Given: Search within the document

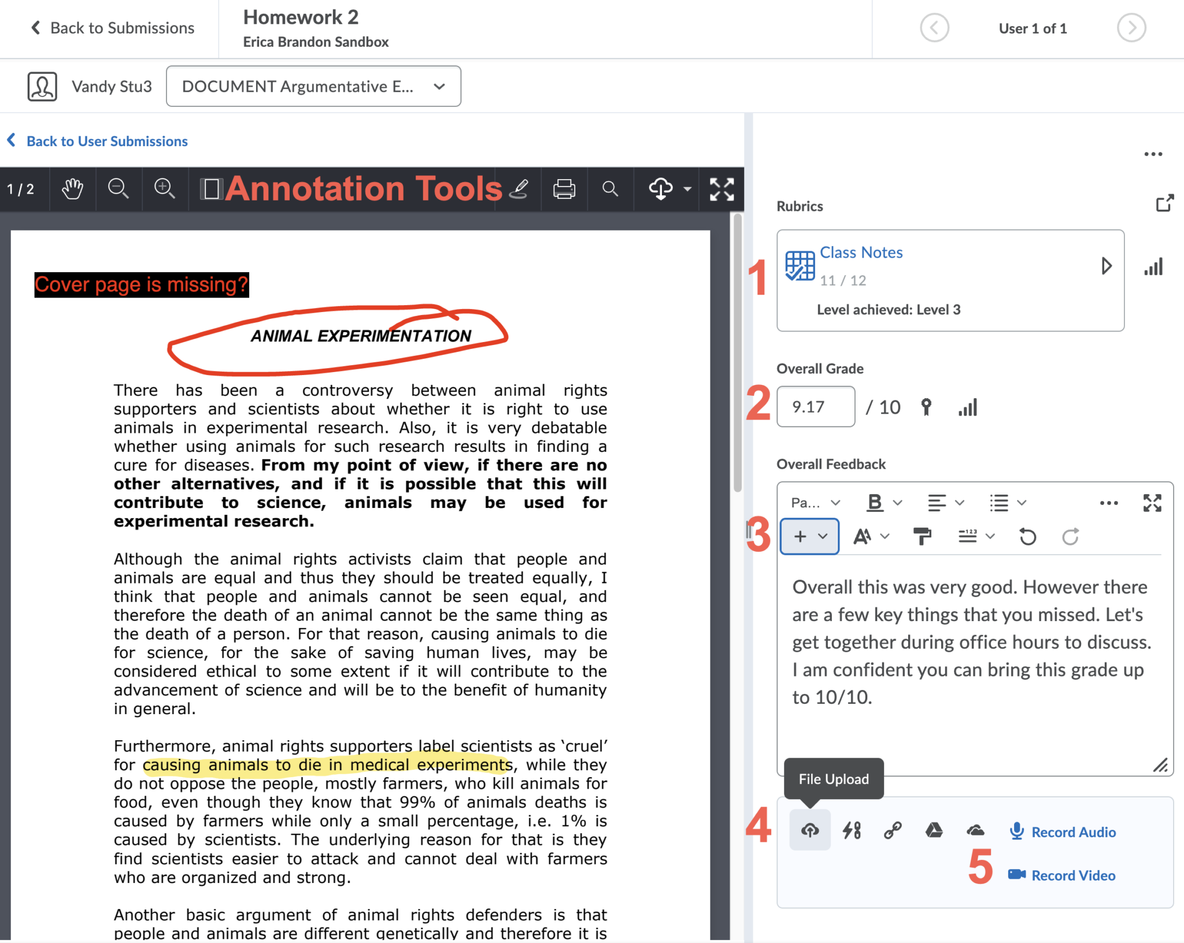Looking at the screenshot, I should [x=610, y=189].
